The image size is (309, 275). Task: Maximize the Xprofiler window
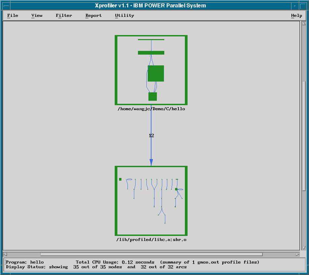tap(303, 6)
